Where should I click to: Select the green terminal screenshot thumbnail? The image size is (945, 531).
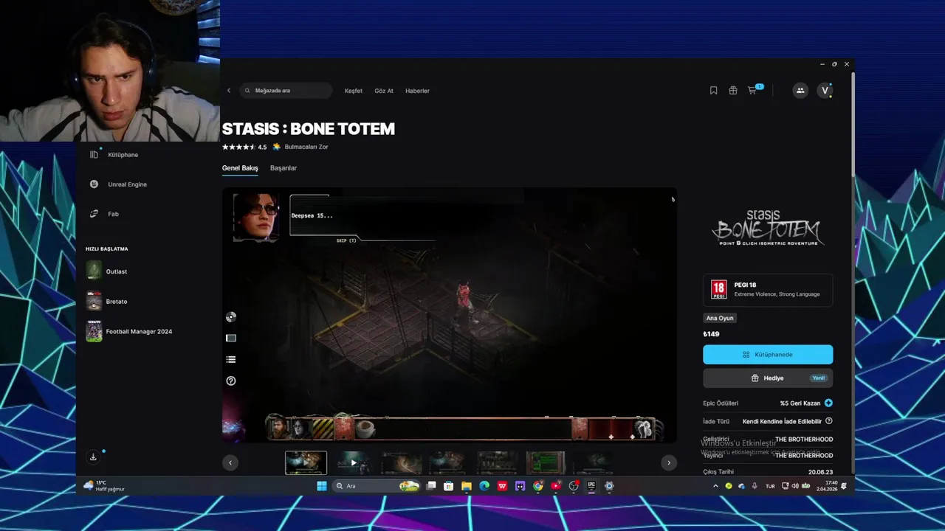click(x=546, y=462)
